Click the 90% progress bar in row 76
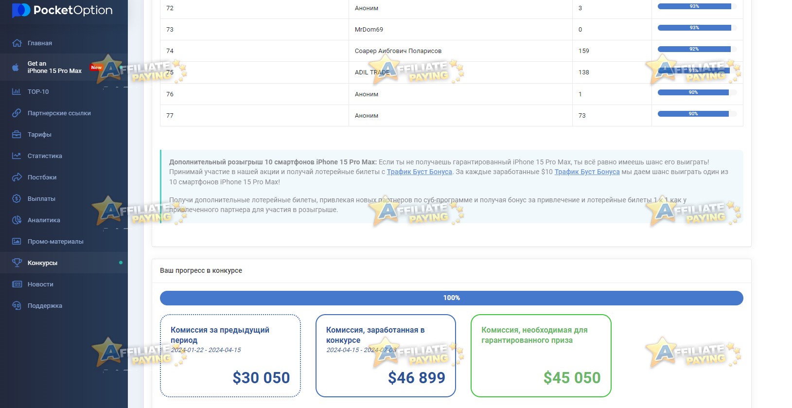Viewport: 792px width, 408px height. coord(697,92)
